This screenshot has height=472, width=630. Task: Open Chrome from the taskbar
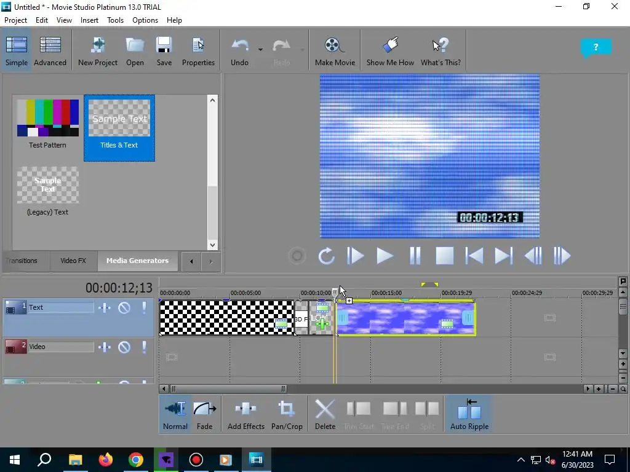(x=136, y=460)
